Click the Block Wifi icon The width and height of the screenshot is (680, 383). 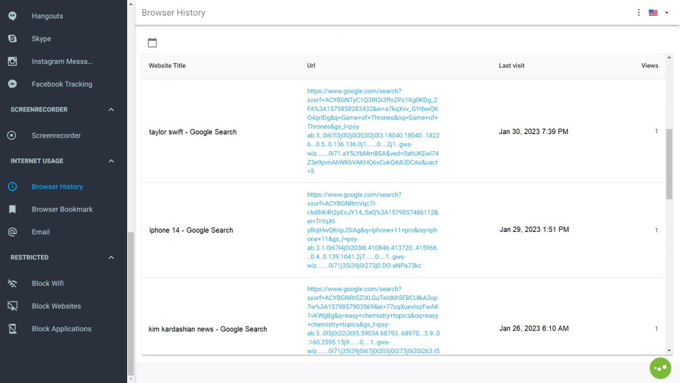pyautogui.click(x=12, y=283)
